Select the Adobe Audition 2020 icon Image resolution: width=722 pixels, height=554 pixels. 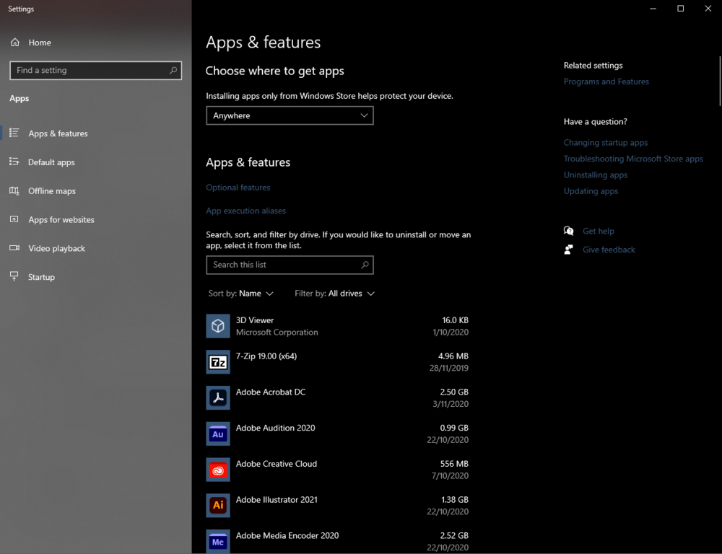[218, 434]
